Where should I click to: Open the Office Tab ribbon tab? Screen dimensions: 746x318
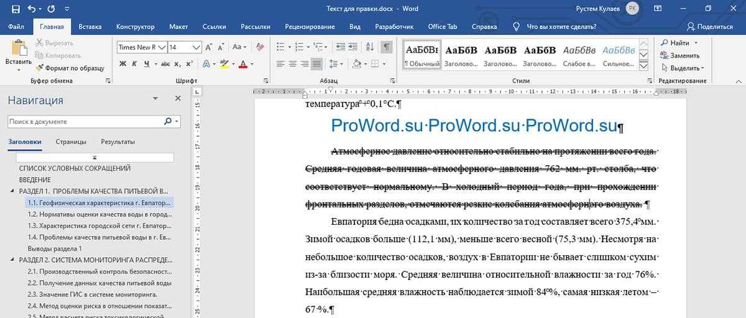coord(442,27)
